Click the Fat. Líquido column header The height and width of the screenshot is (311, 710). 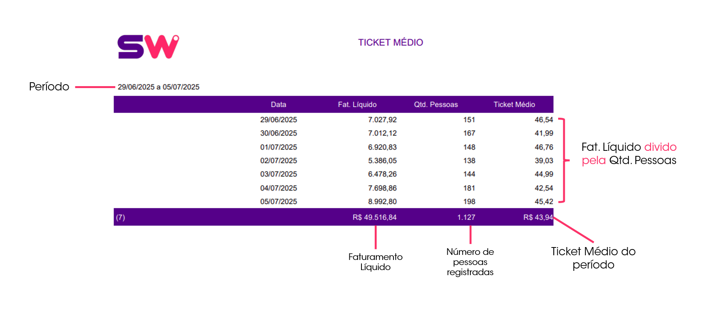[357, 104]
